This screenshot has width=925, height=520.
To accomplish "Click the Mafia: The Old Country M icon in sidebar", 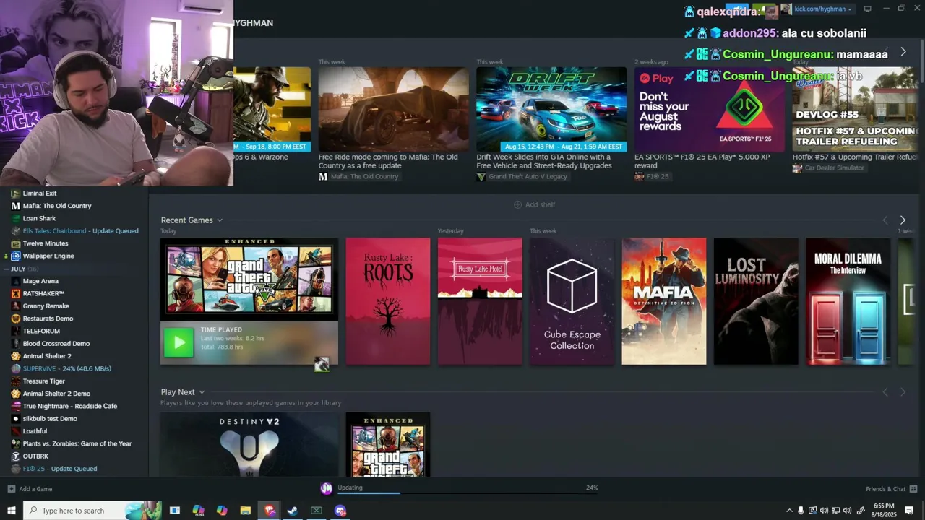I will (16, 206).
